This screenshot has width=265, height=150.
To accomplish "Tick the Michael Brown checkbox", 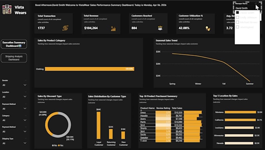I will [237, 22].
